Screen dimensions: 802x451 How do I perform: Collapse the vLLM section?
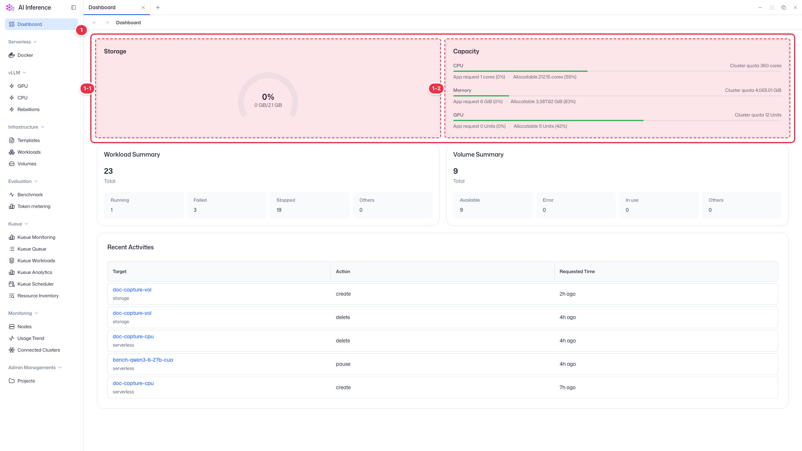tap(17, 73)
